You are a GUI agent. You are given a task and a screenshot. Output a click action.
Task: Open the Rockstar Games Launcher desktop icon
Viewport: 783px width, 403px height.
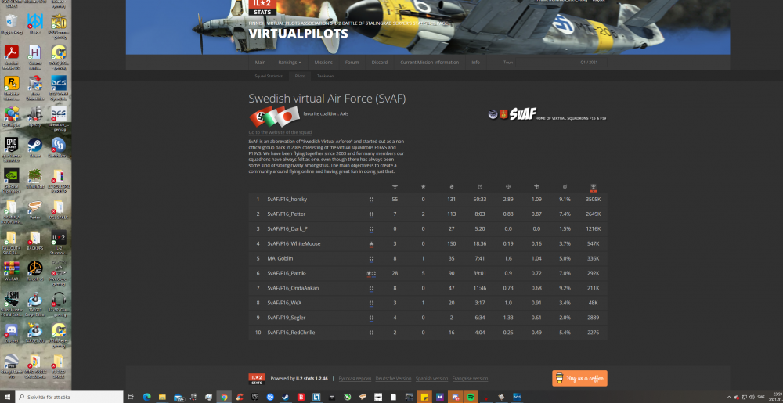11,87
